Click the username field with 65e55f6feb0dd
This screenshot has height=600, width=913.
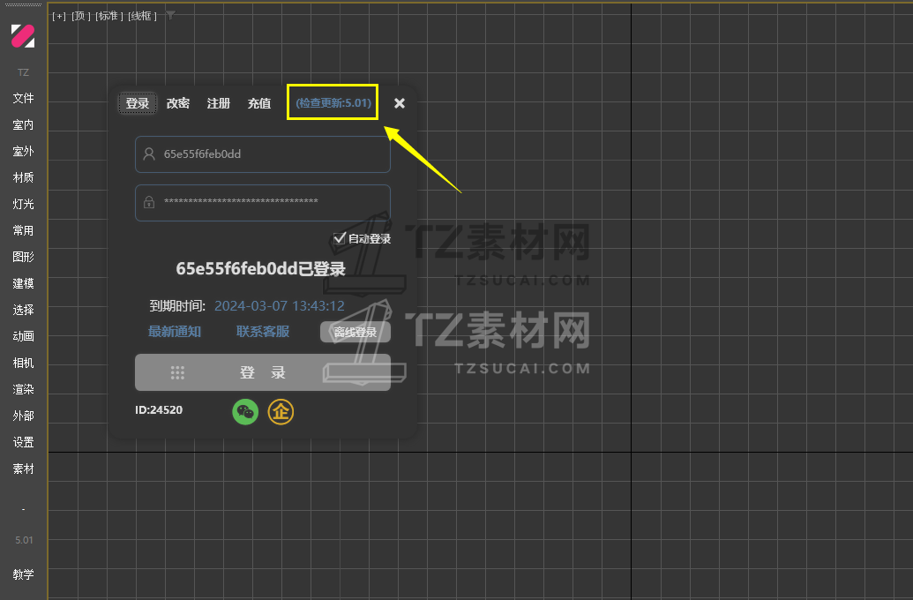pos(263,154)
